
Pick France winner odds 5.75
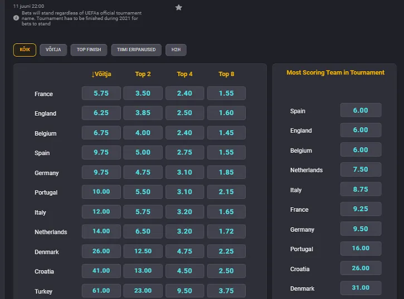(101, 93)
